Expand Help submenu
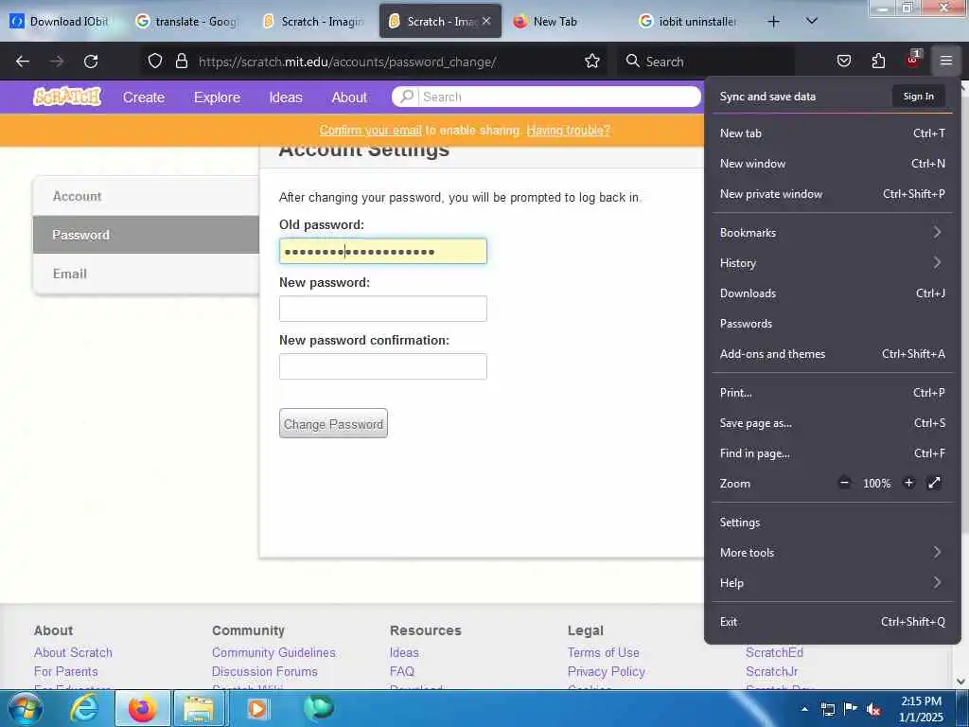969x727 pixels. (831, 582)
